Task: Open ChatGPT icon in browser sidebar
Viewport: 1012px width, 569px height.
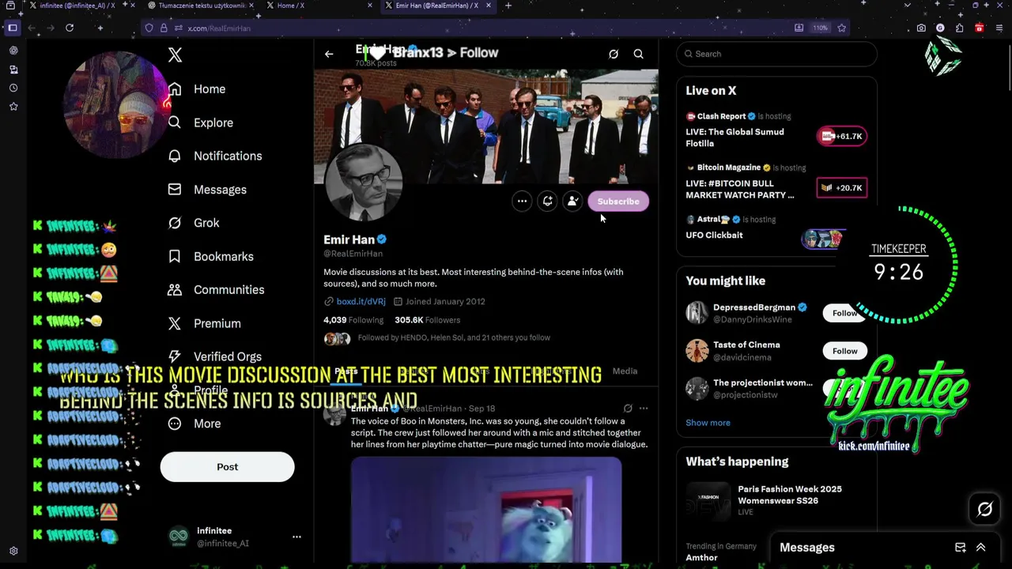Action: (x=13, y=51)
